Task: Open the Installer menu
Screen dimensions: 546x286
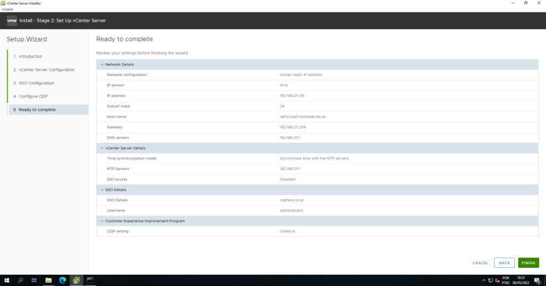Action: [7, 10]
